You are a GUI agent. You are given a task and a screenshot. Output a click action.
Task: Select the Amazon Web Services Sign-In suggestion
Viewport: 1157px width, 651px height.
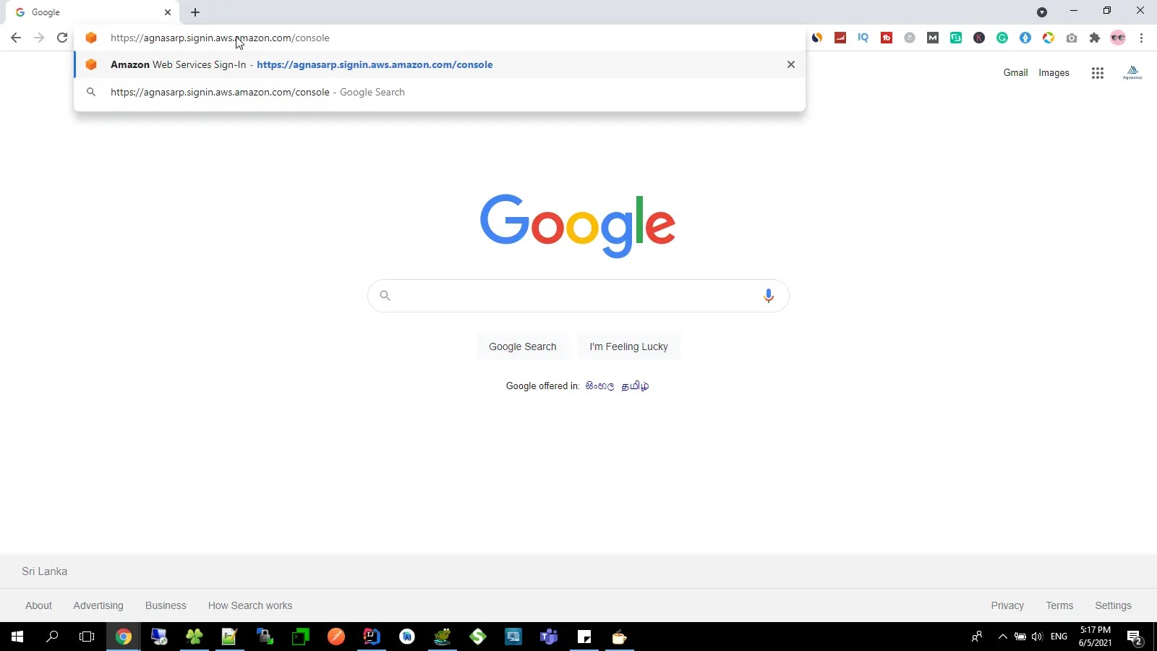pos(440,64)
